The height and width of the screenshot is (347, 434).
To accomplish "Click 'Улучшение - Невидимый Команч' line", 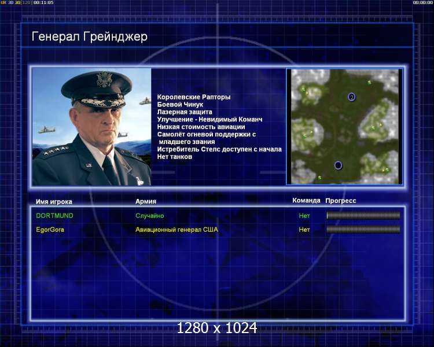I will (210, 120).
